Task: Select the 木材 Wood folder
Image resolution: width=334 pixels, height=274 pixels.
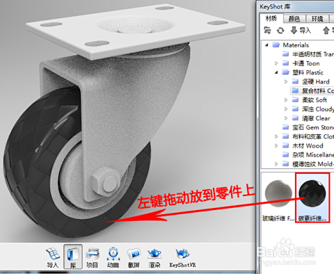Action: coord(303,145)
